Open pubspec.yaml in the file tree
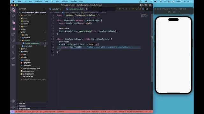 [32, 74]
